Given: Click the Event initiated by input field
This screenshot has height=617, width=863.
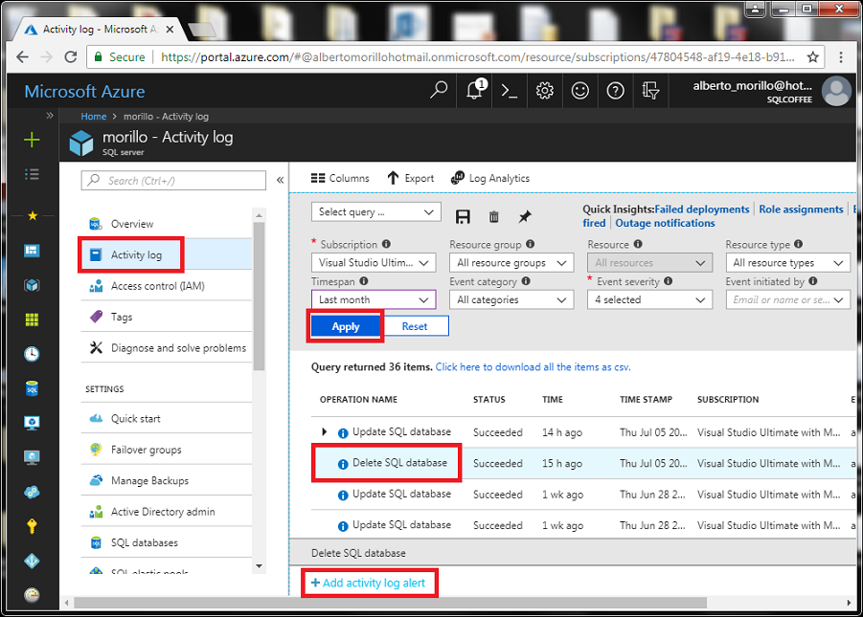Looking at the screenshot, I should [787, 299].
